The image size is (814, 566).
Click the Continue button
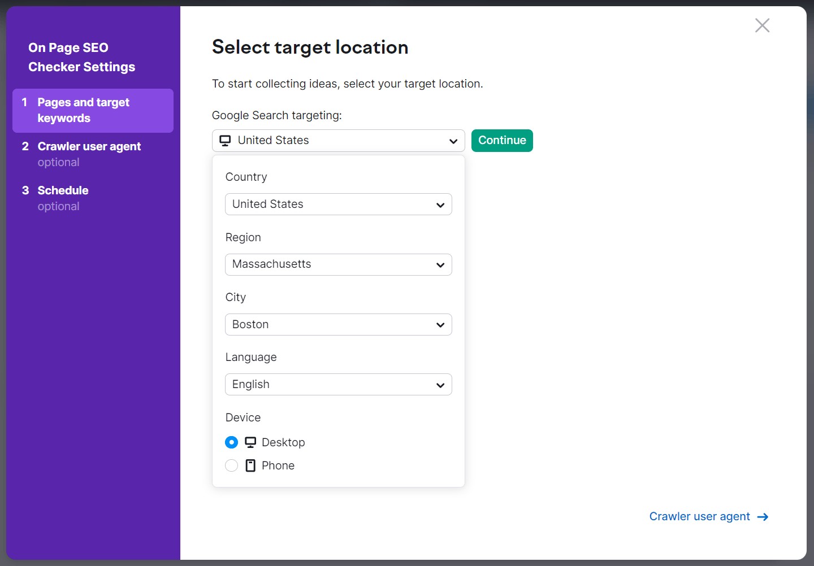coord(502,140)
